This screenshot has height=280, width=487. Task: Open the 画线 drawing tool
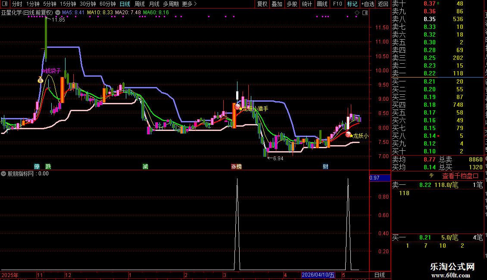click(322, 4)
